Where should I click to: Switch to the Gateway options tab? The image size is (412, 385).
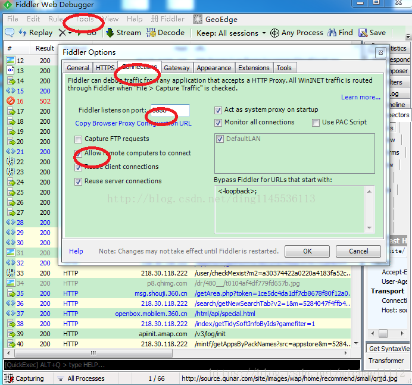[177, 68]
